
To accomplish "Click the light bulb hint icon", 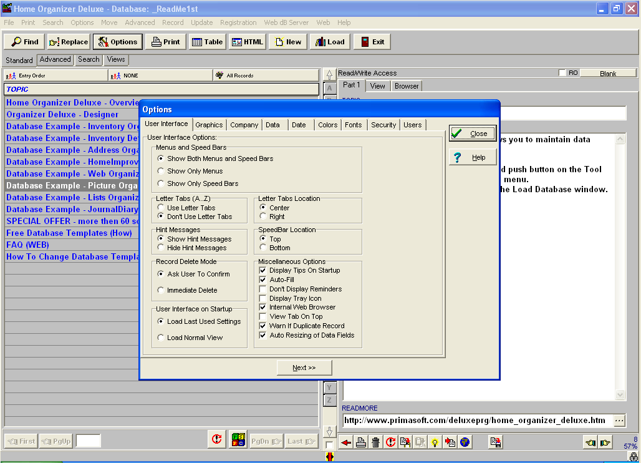I will (x=435, y=442).
